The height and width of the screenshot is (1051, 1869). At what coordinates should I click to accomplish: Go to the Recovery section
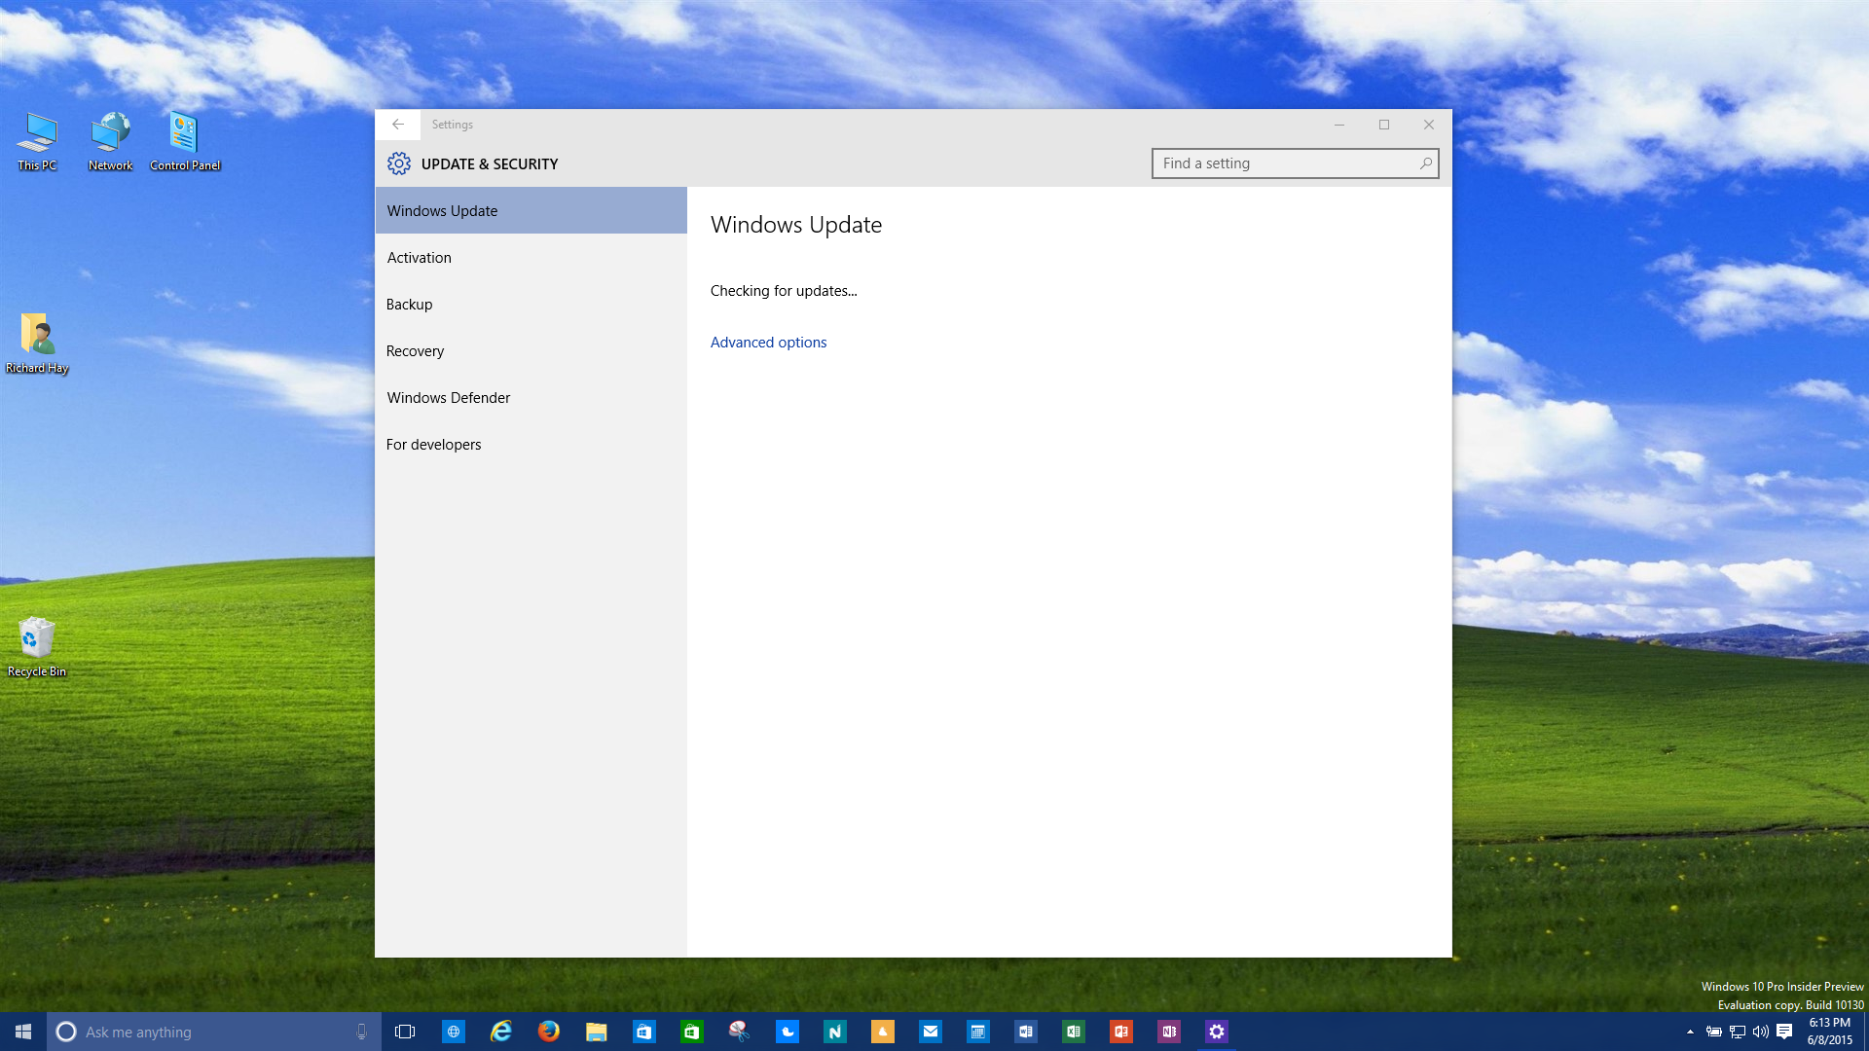(x=415, y=351)
